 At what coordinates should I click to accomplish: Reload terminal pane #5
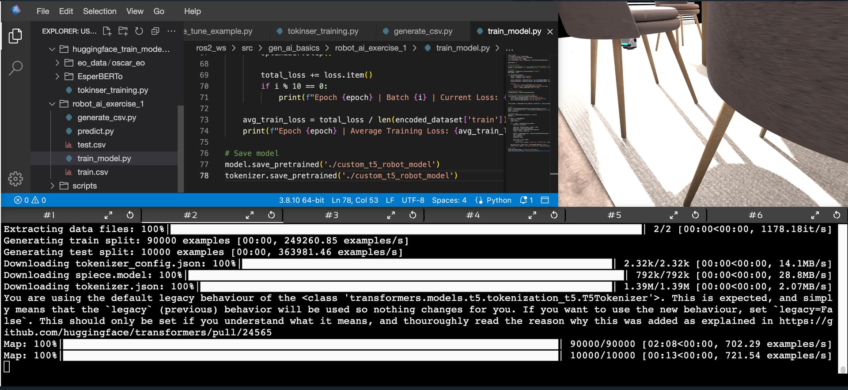pos(695,215)
